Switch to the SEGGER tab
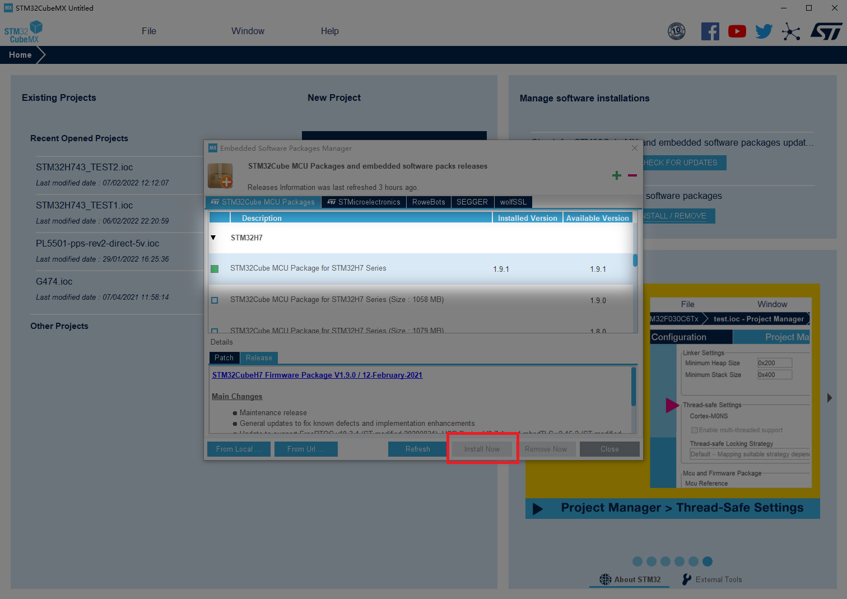Image resolution: width=847 pixels, height=599 pixels. (x=472, y=202)
